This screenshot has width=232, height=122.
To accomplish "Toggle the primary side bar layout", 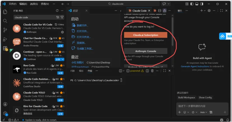I will click(x=192, y=4).
